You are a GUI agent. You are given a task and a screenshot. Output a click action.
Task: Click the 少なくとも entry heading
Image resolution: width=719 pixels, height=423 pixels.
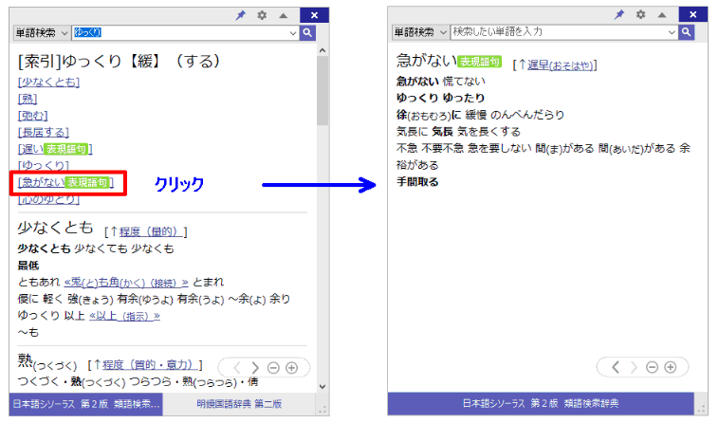click(55, 228)
